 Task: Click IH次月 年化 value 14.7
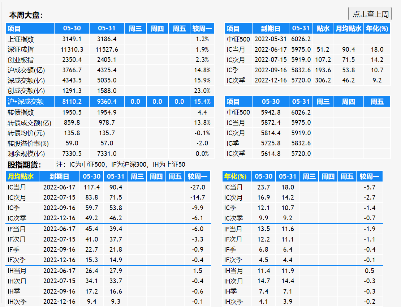pos(263,281)
